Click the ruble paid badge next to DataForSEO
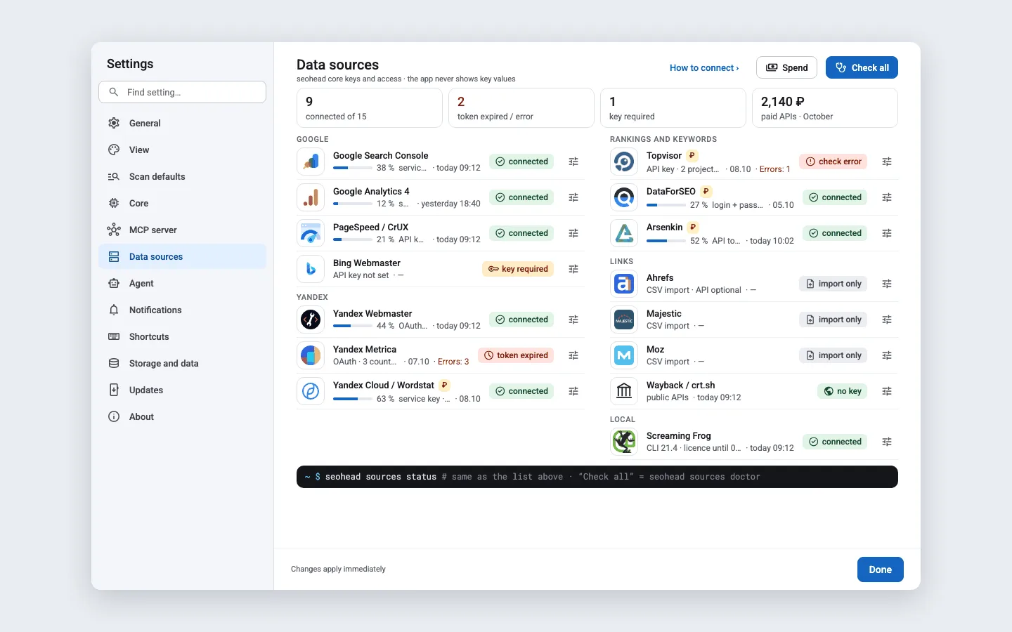The width and height of the screenshot is (1012, 632). coord(706,191)
